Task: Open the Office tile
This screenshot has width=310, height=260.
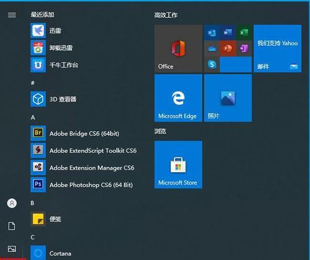Action: pos(179,48)
